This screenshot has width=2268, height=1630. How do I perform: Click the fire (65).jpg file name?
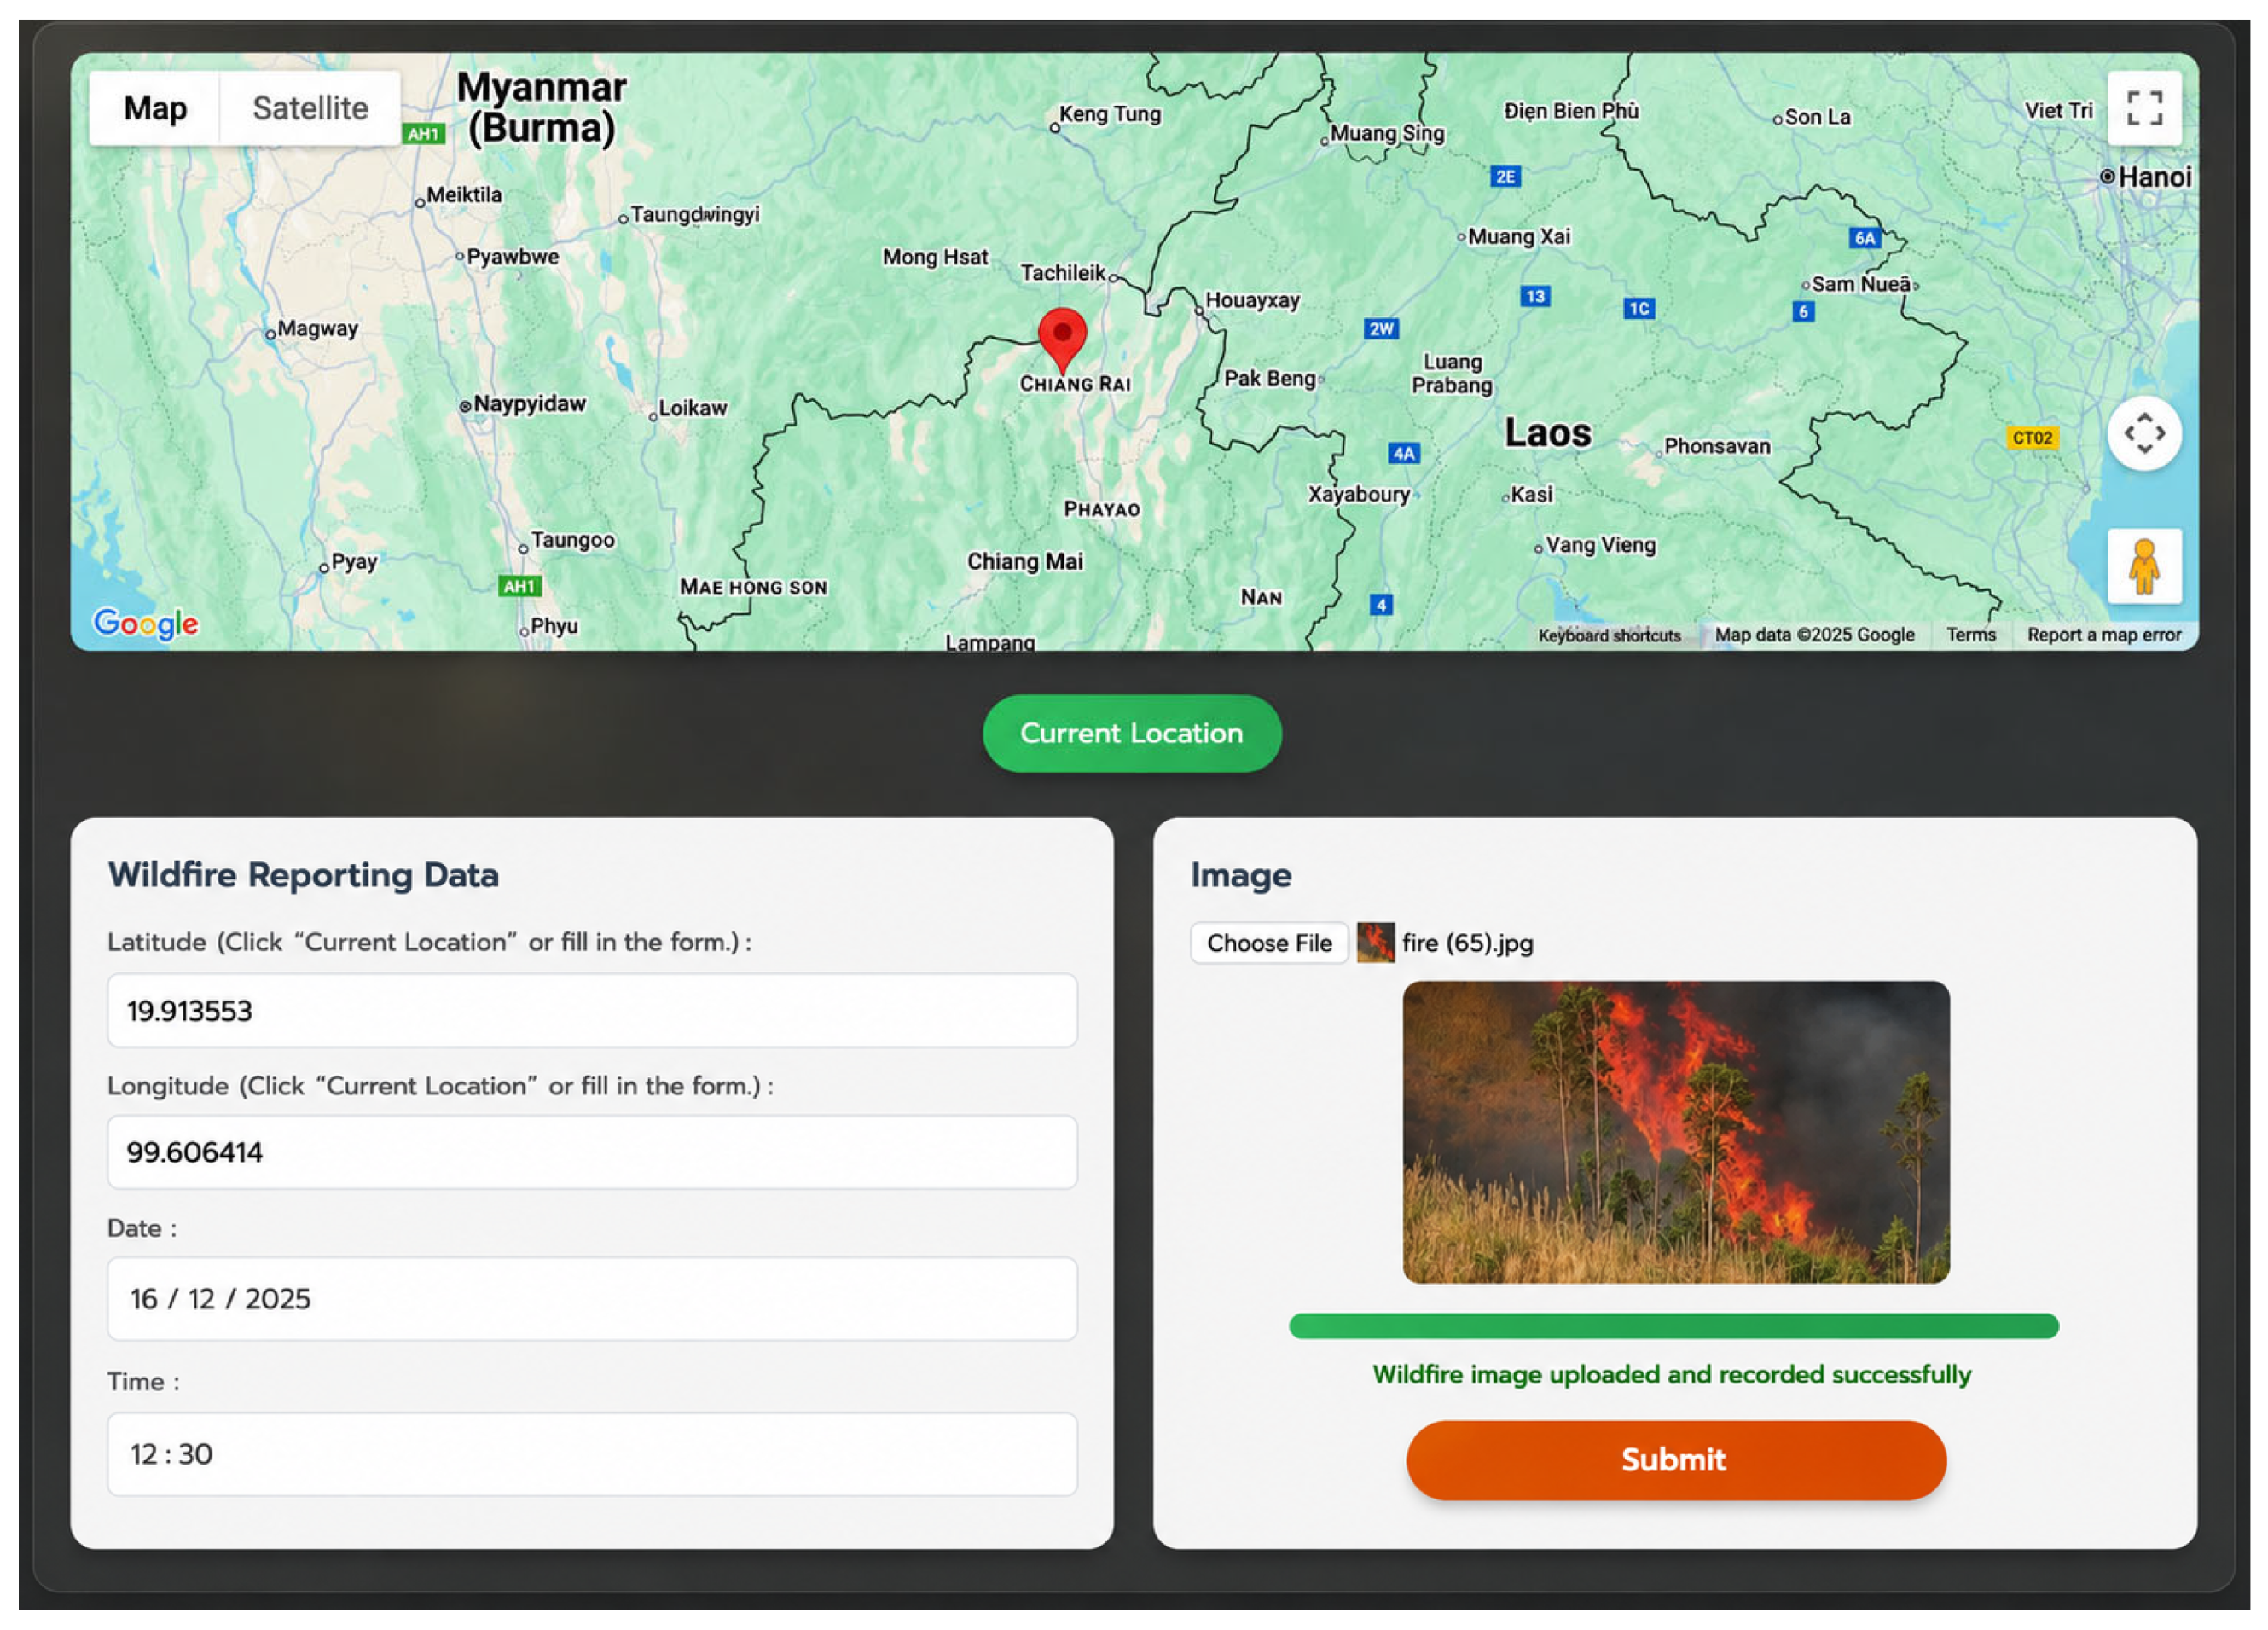[1467, 943]
